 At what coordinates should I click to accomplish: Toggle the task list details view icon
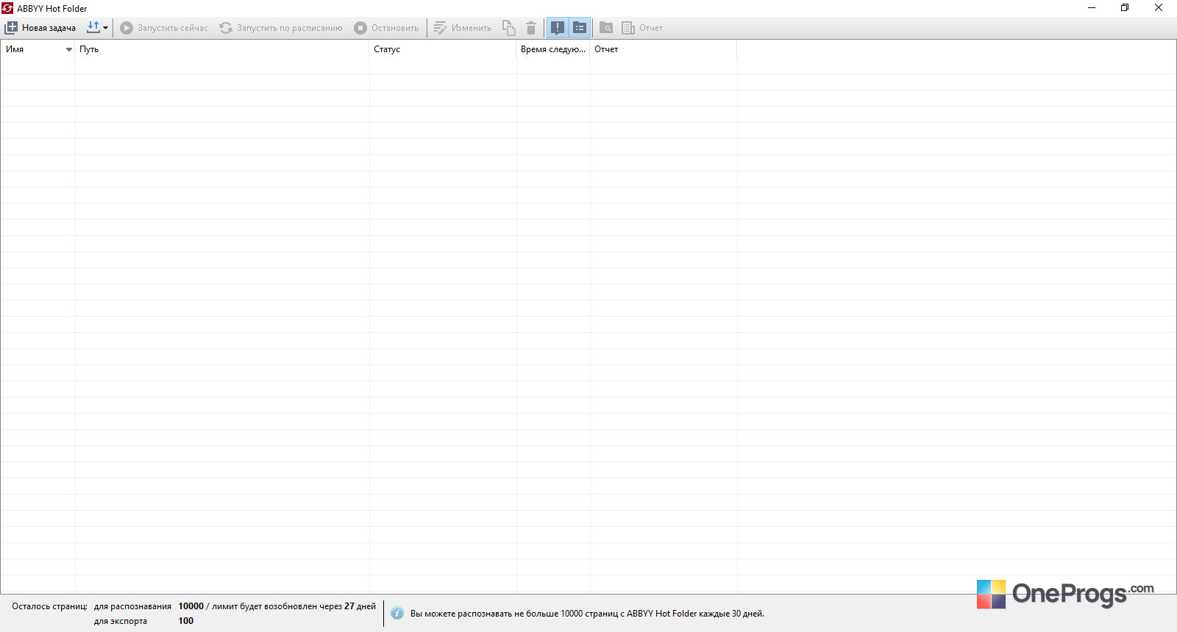(x=580, y=28)
